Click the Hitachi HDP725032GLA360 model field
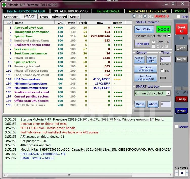 (x=26, y=11)
